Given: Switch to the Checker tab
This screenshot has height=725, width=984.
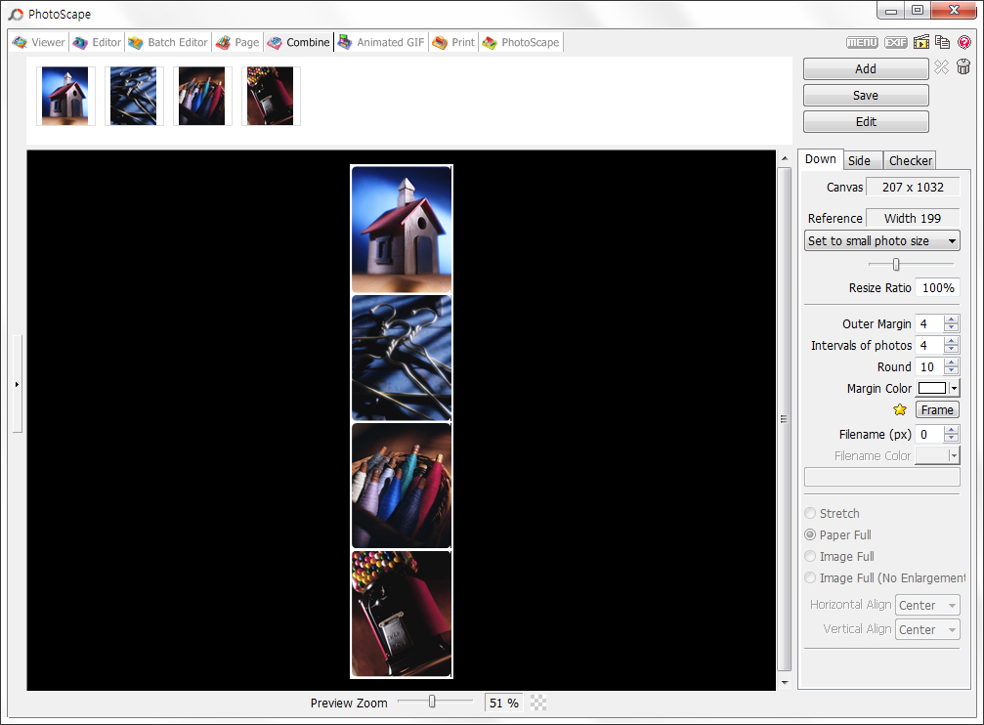Looking at the screenshot, I should click(910, 160).
